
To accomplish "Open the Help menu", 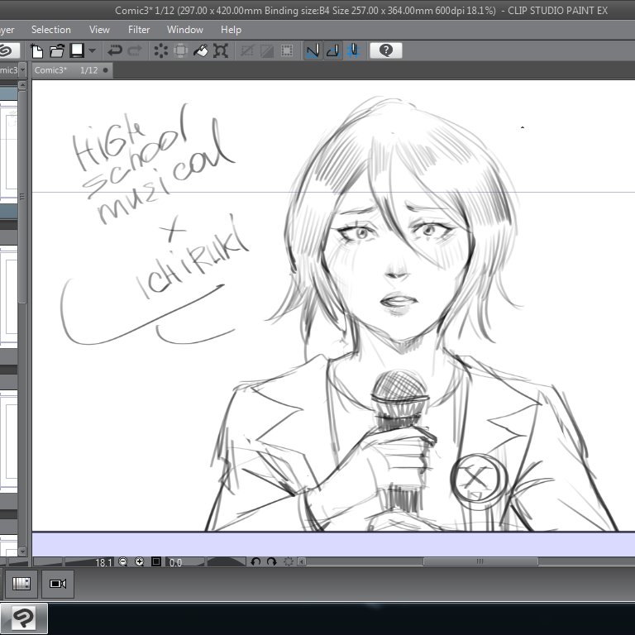I will 231,30.
